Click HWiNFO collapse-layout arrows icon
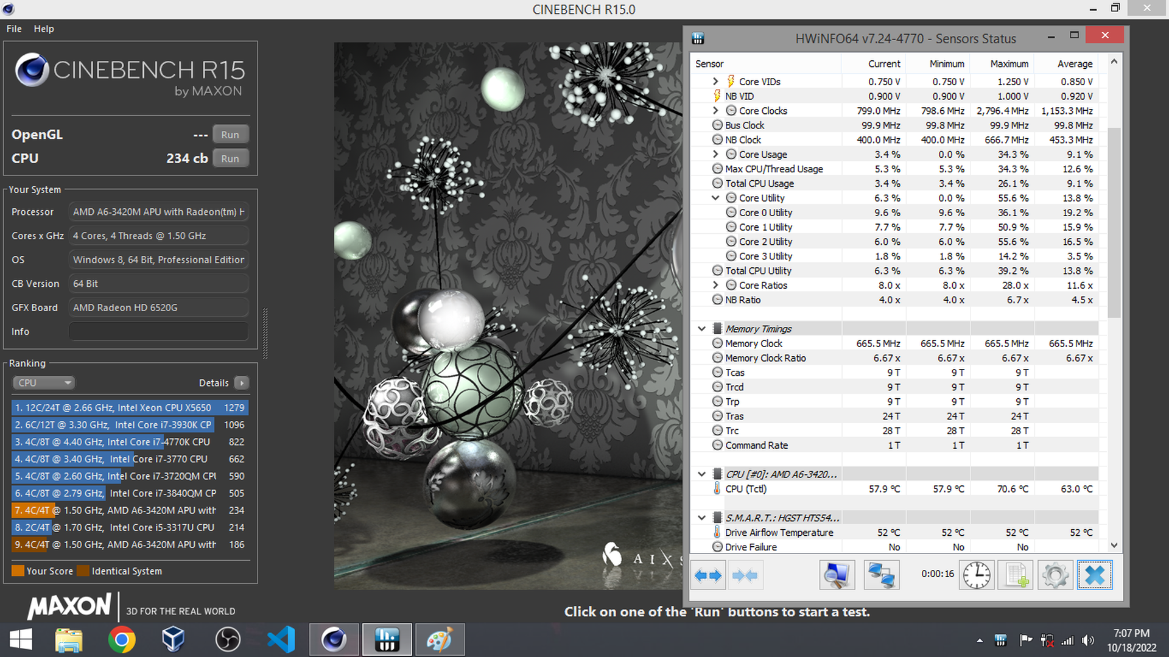This screenshot has height=657, width=1169. [x=745, y=575]
